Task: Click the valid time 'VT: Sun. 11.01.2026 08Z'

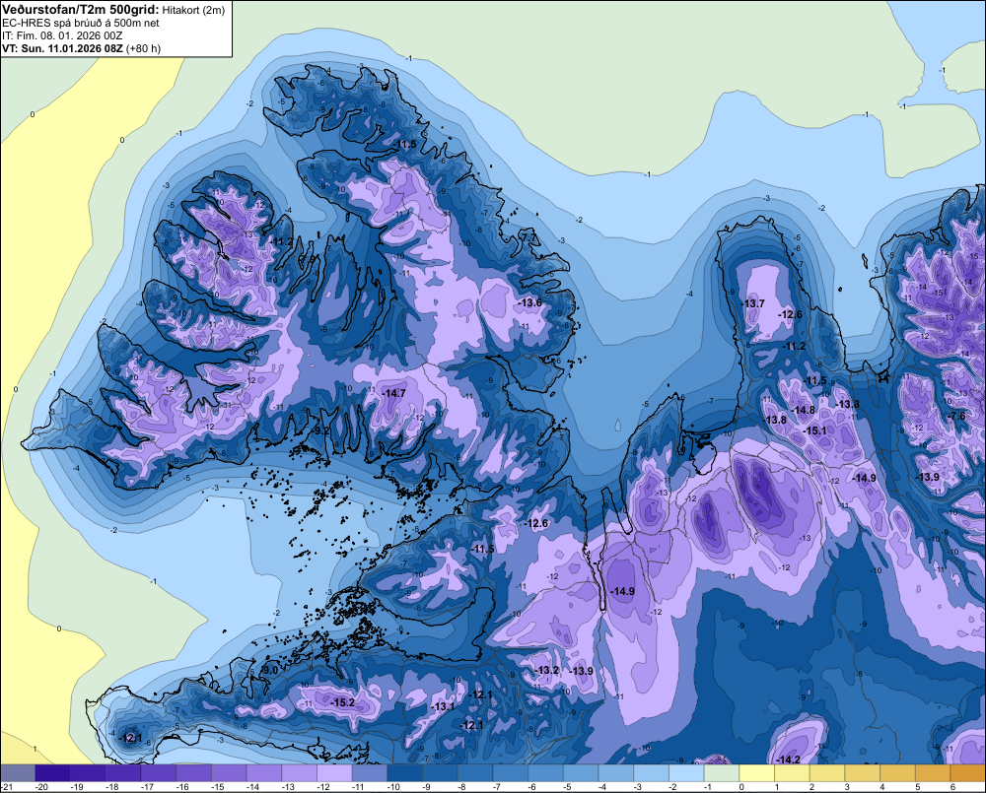Action: click(62, 48)
